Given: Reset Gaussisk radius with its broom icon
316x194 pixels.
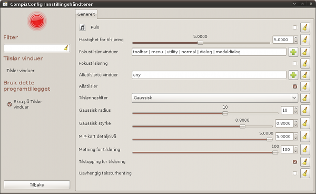Looking at the screenshot, I should tap(305, 110).
